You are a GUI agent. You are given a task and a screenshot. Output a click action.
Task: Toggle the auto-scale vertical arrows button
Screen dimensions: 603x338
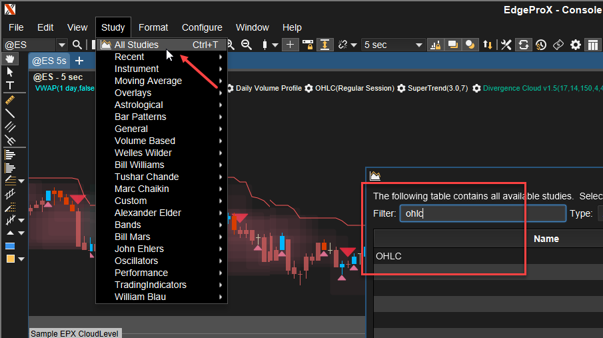(x=324, y=45)
